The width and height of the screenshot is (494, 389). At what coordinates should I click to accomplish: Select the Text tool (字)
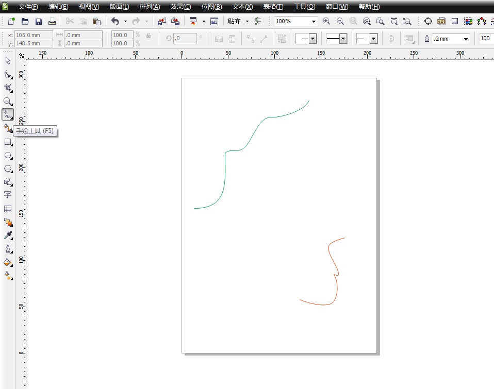coord(8,195)
